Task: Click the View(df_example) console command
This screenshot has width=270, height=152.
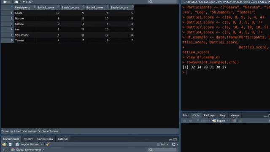Action: [203, 57]
